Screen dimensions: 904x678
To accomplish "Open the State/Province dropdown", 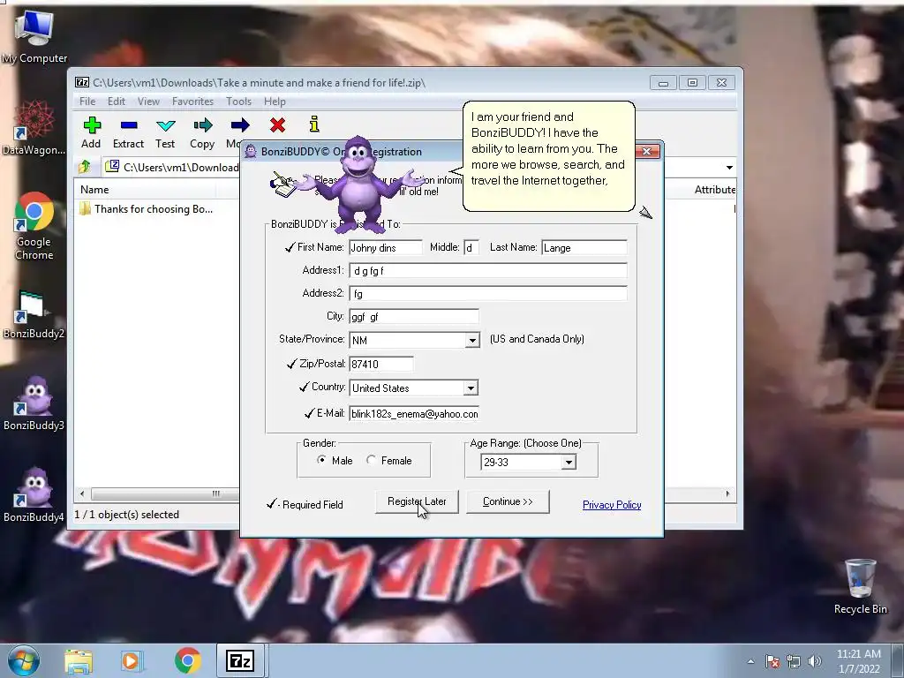I will [x=472, y=340].
